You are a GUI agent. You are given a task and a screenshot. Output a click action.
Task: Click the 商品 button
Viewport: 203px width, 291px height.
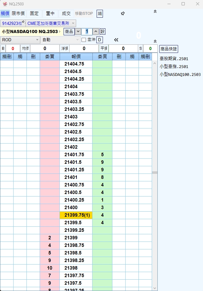[69, 31]
